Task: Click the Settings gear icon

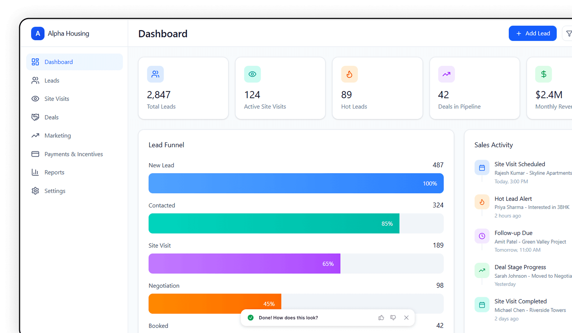Action: [x=35, y=191]
